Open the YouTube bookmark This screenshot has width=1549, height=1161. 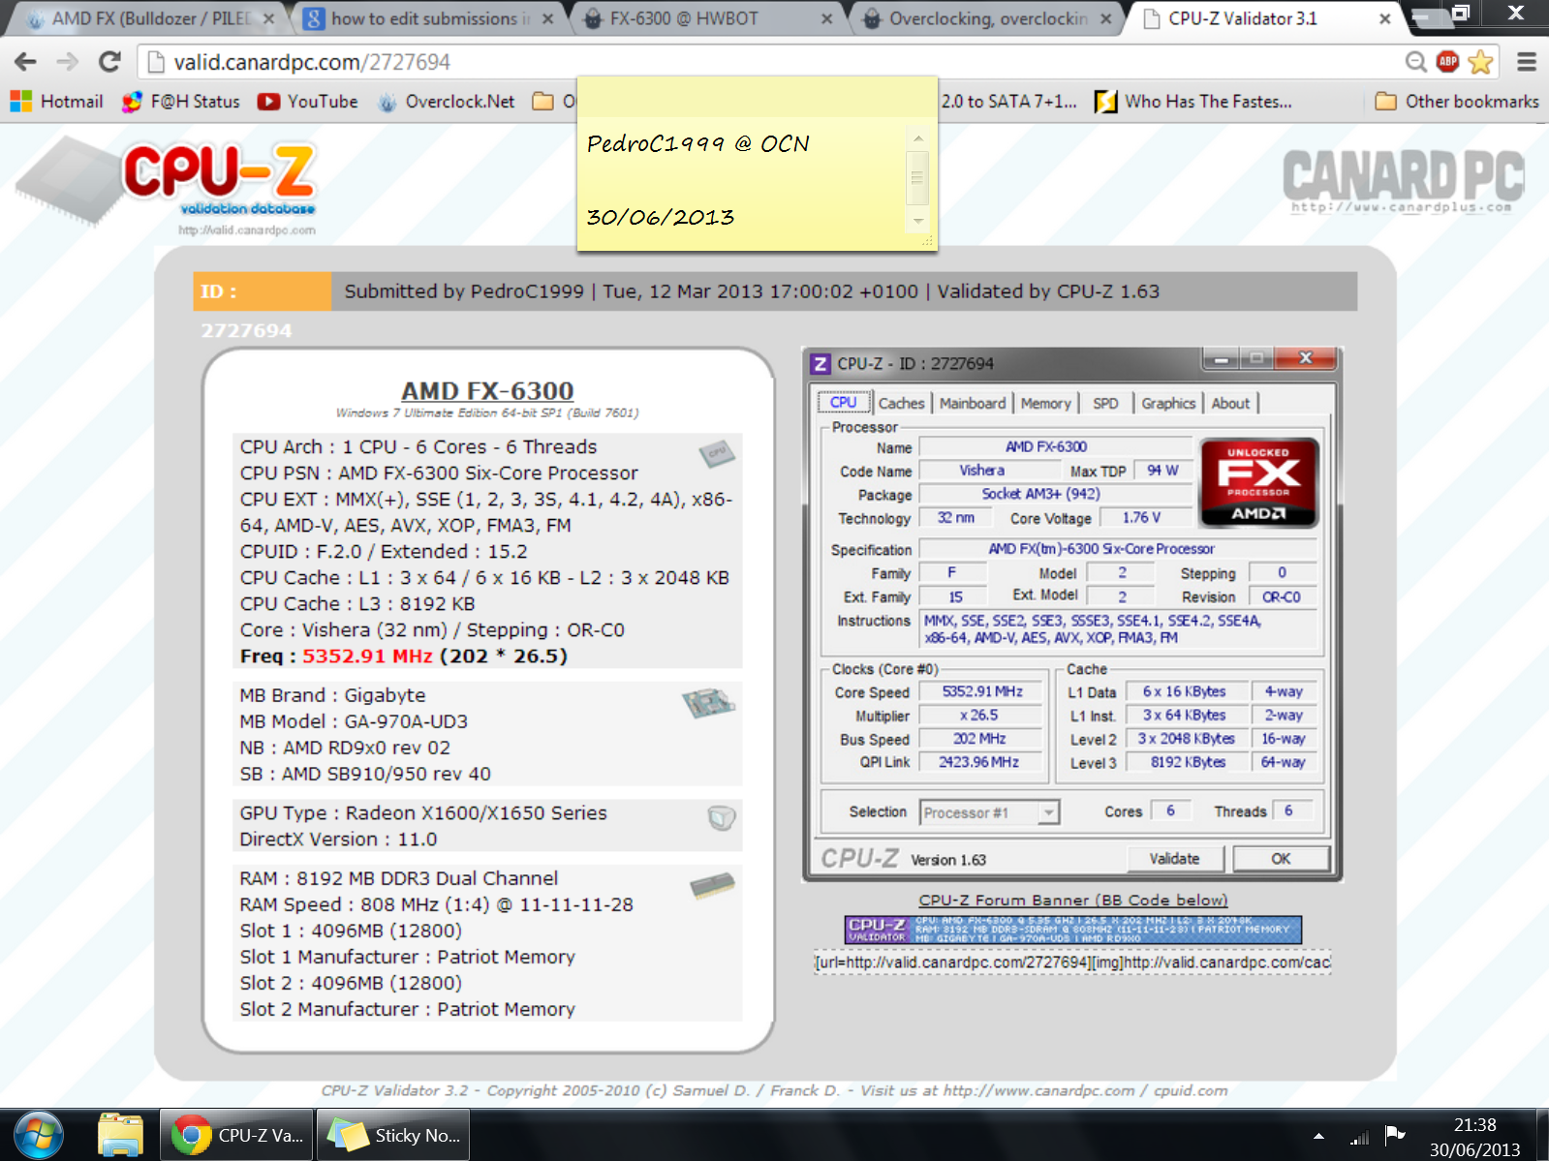308,102
